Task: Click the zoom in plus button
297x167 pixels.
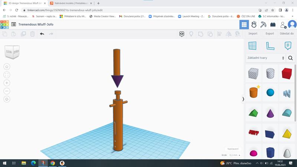Action: coord(7,83)
